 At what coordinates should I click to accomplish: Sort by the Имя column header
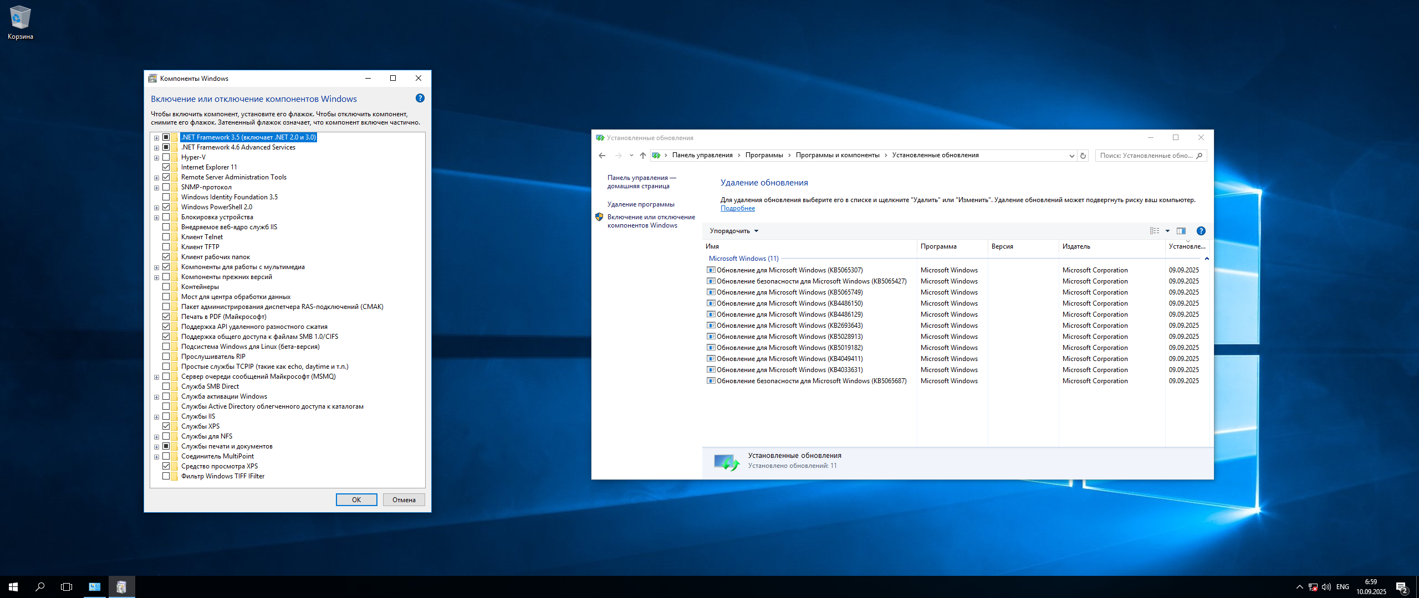pos(810,246)
